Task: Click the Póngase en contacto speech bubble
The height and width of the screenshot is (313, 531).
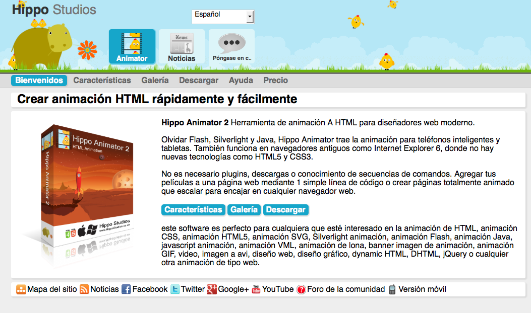Action: tap(232, 47)
